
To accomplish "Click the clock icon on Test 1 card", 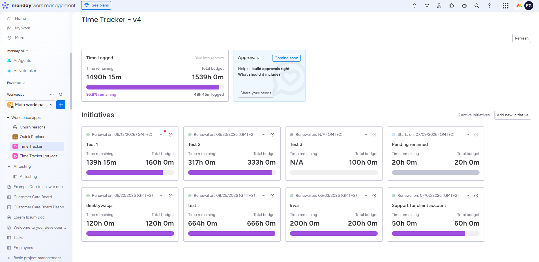I will coord(171,135).
